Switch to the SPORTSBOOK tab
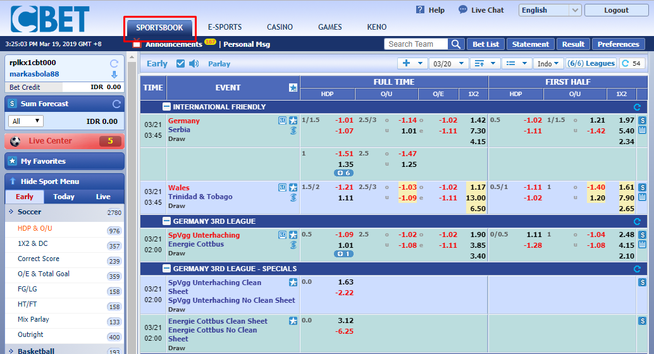 coord(159,28)
